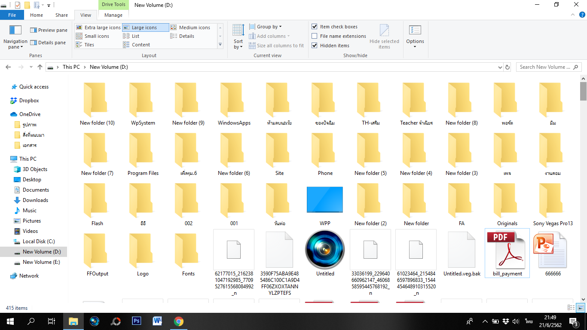Screen dimensions: 587x330
Task: Uncheck the Item check boxes option
Action: [x=315, y=27]
